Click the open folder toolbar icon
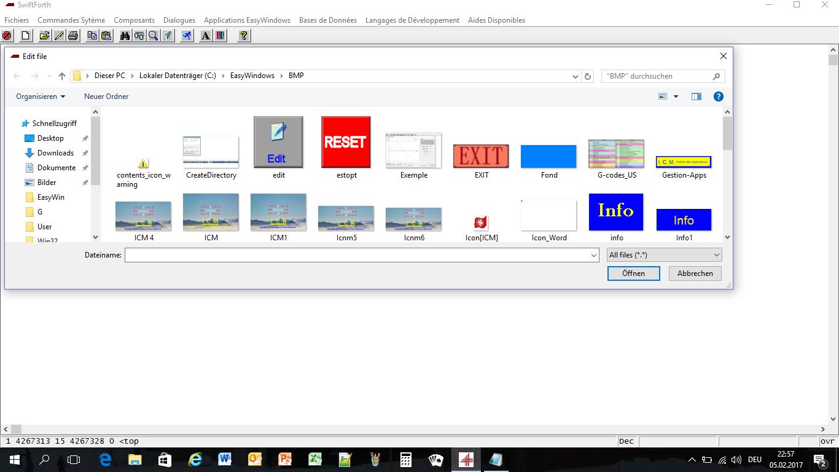The width and height of the screenshot is (839, 472). click(44, 36)
